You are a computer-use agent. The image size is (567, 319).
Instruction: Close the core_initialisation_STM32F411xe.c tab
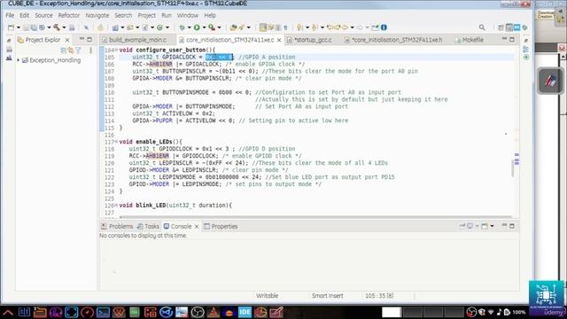(279, 40)
